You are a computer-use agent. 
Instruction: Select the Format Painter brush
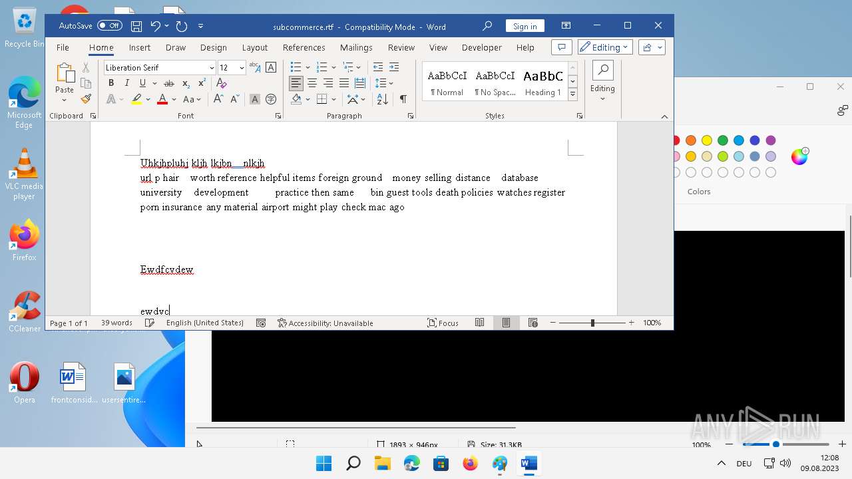(86, 98)
